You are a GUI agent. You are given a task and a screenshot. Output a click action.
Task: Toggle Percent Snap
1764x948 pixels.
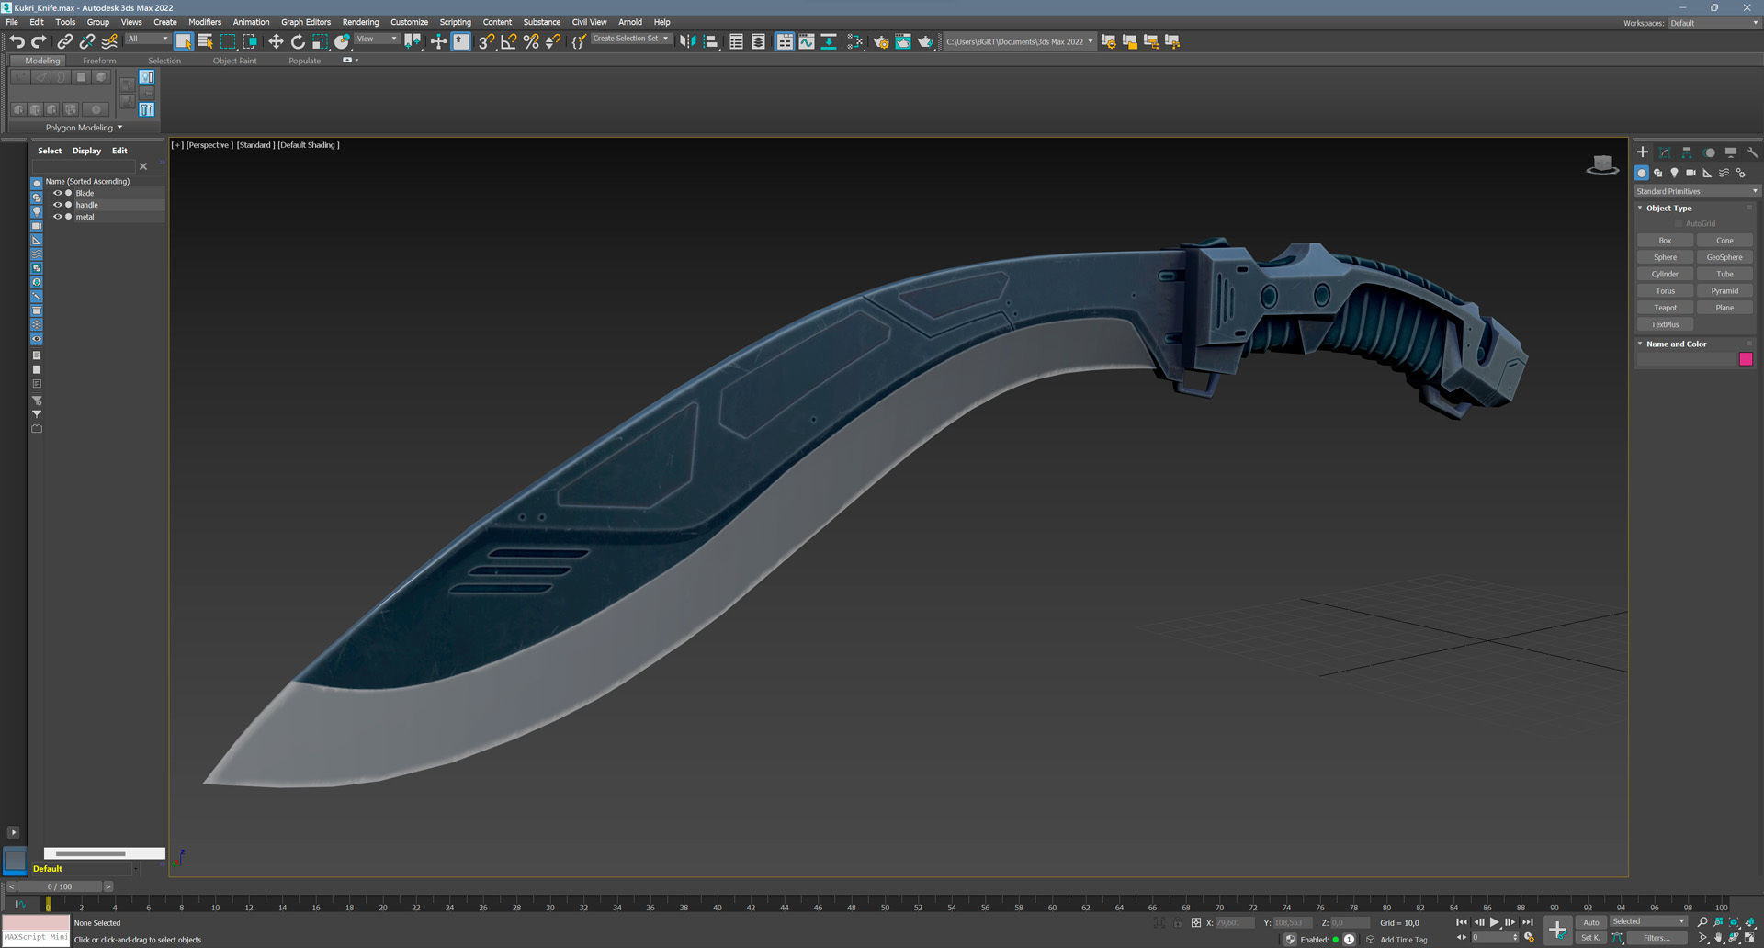coord(531,41)
